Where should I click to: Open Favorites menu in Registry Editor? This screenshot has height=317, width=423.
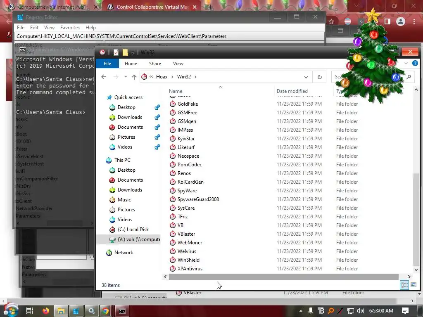pyautogui.click(x=70, y=28)
